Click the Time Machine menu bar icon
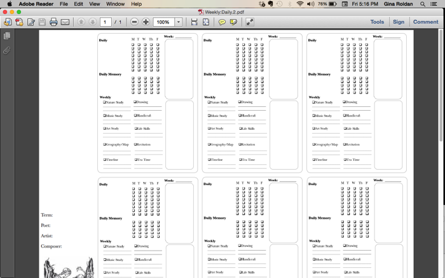 pos(280,4)
